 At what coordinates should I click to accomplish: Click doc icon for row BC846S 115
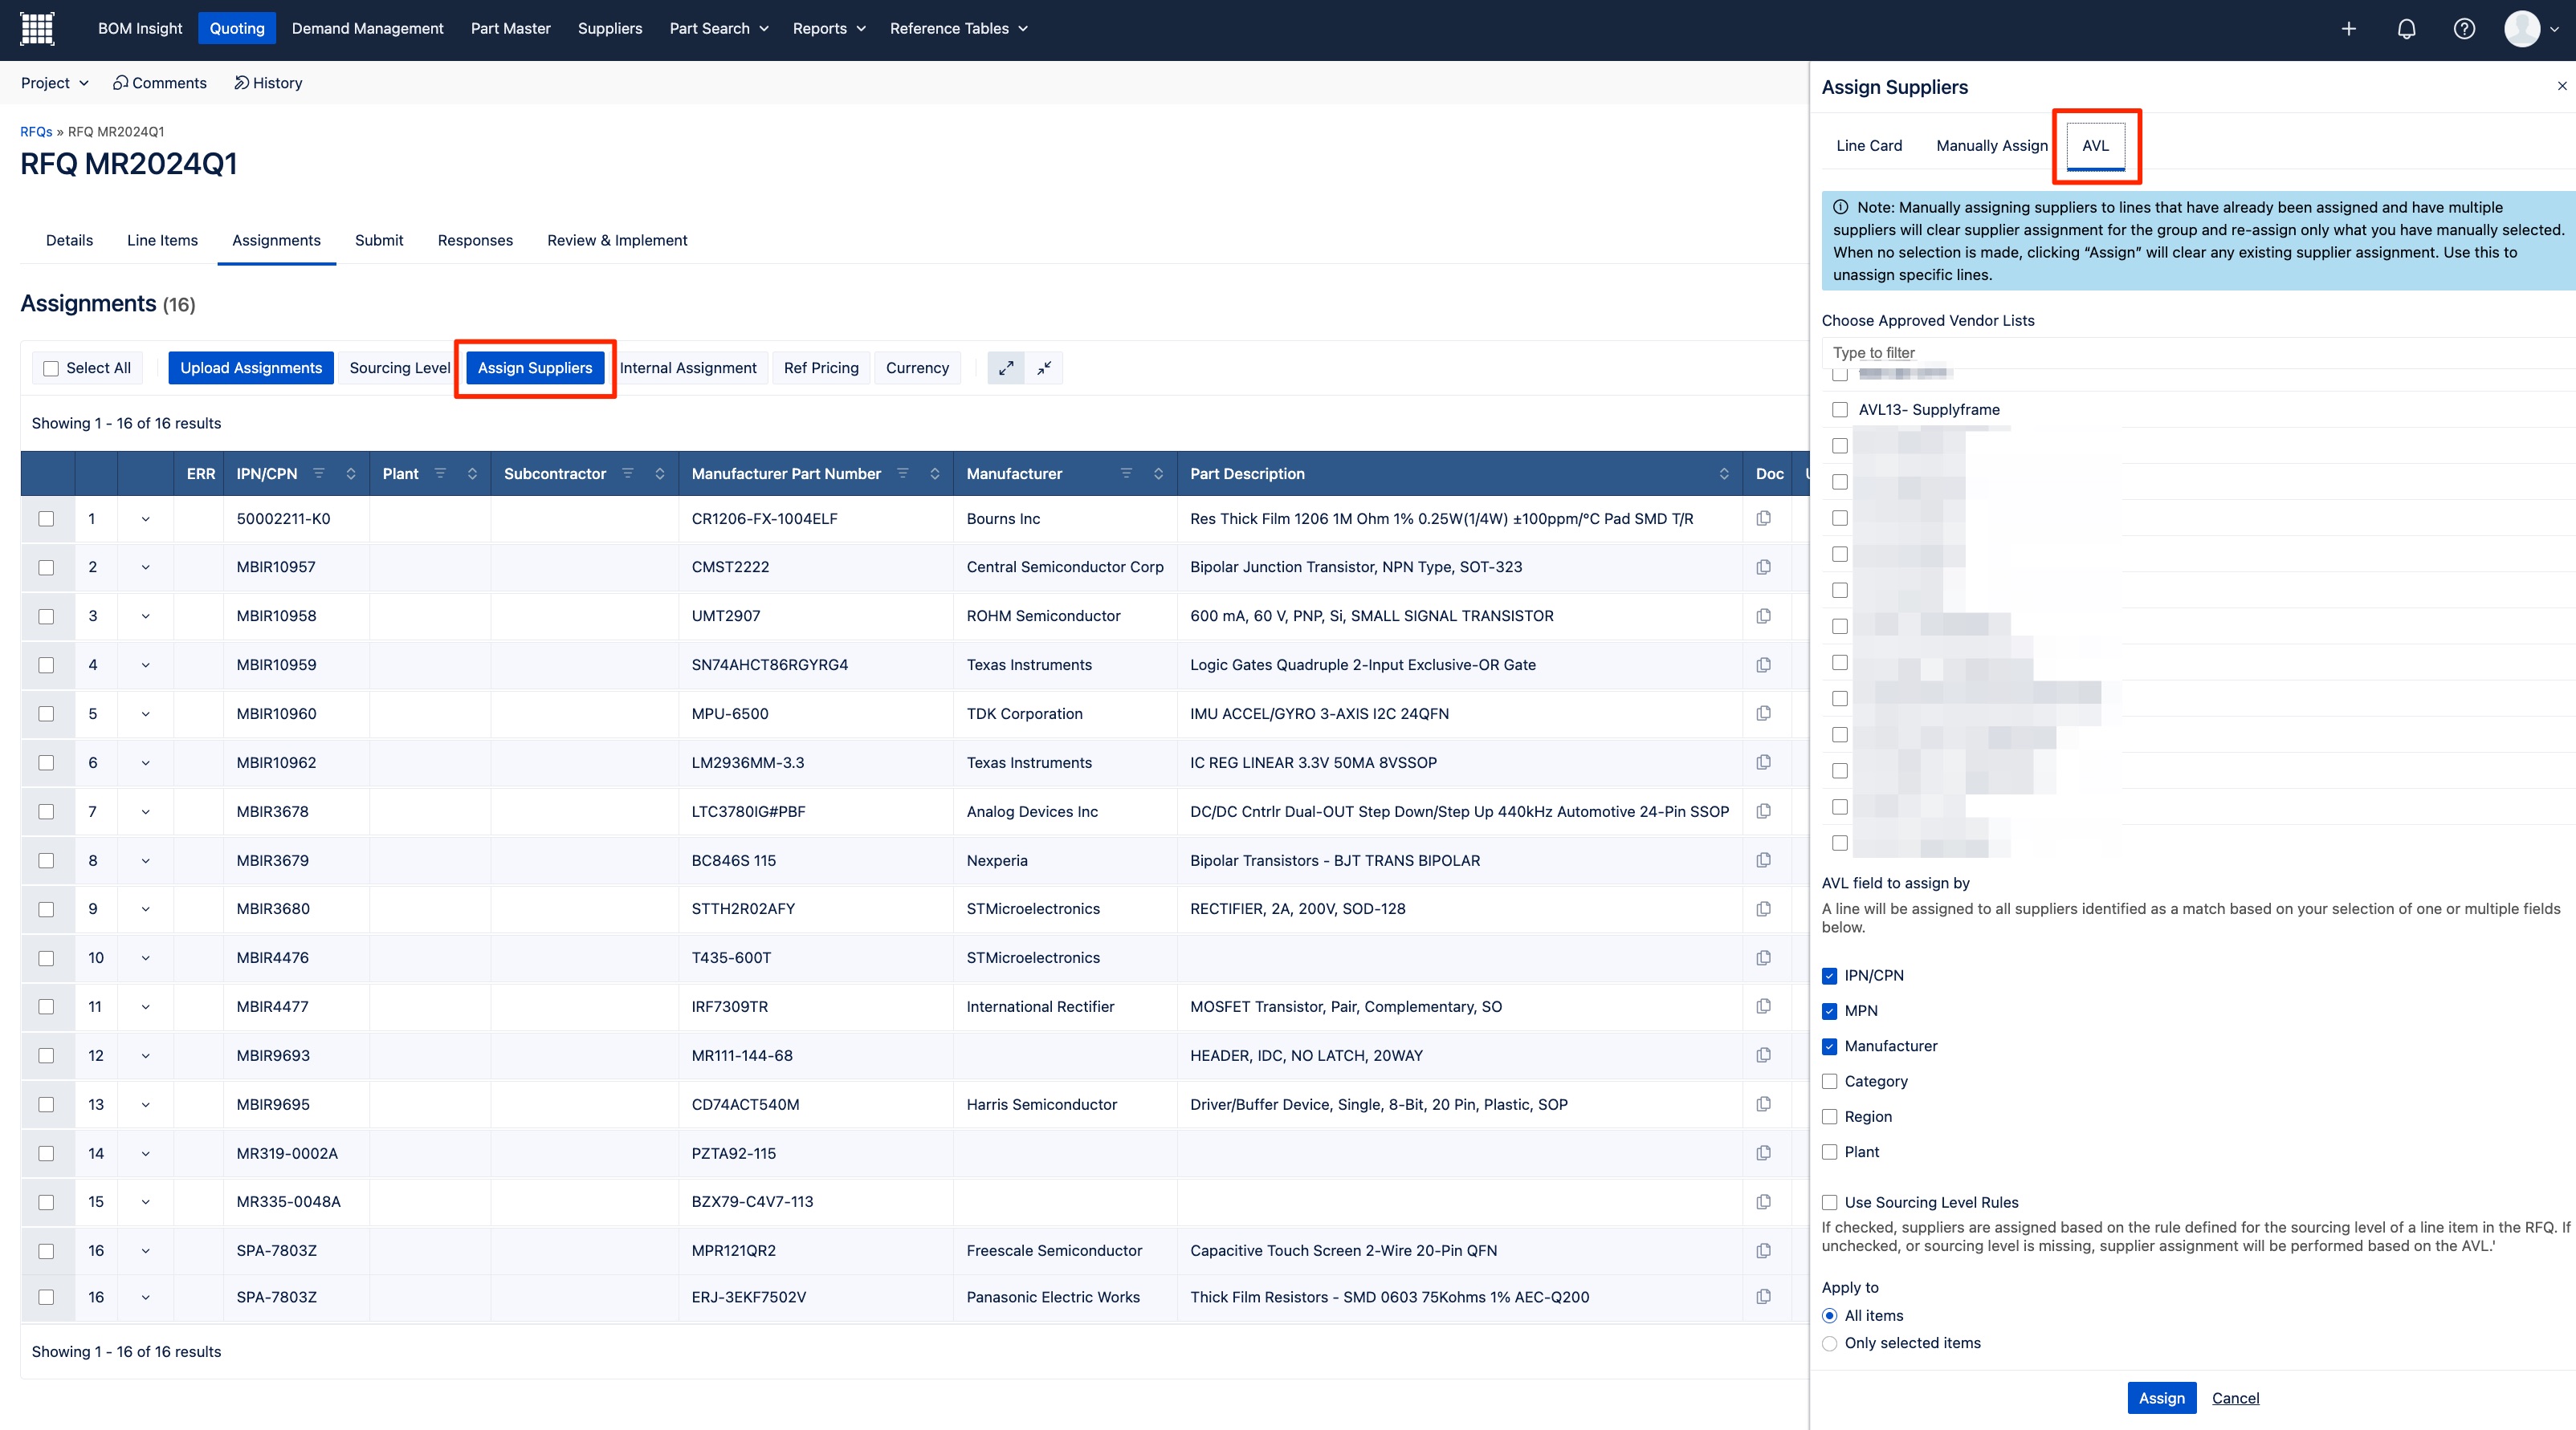coord(1764,860)
